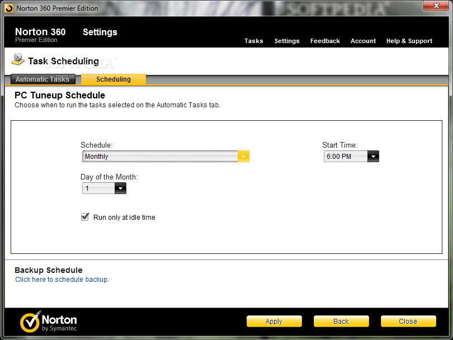Close the Norton 360 window with the red X

pos(436,6)
